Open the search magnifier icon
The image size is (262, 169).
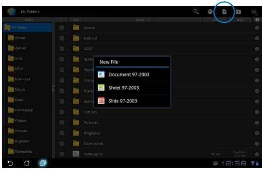click(x=196, y=12)
